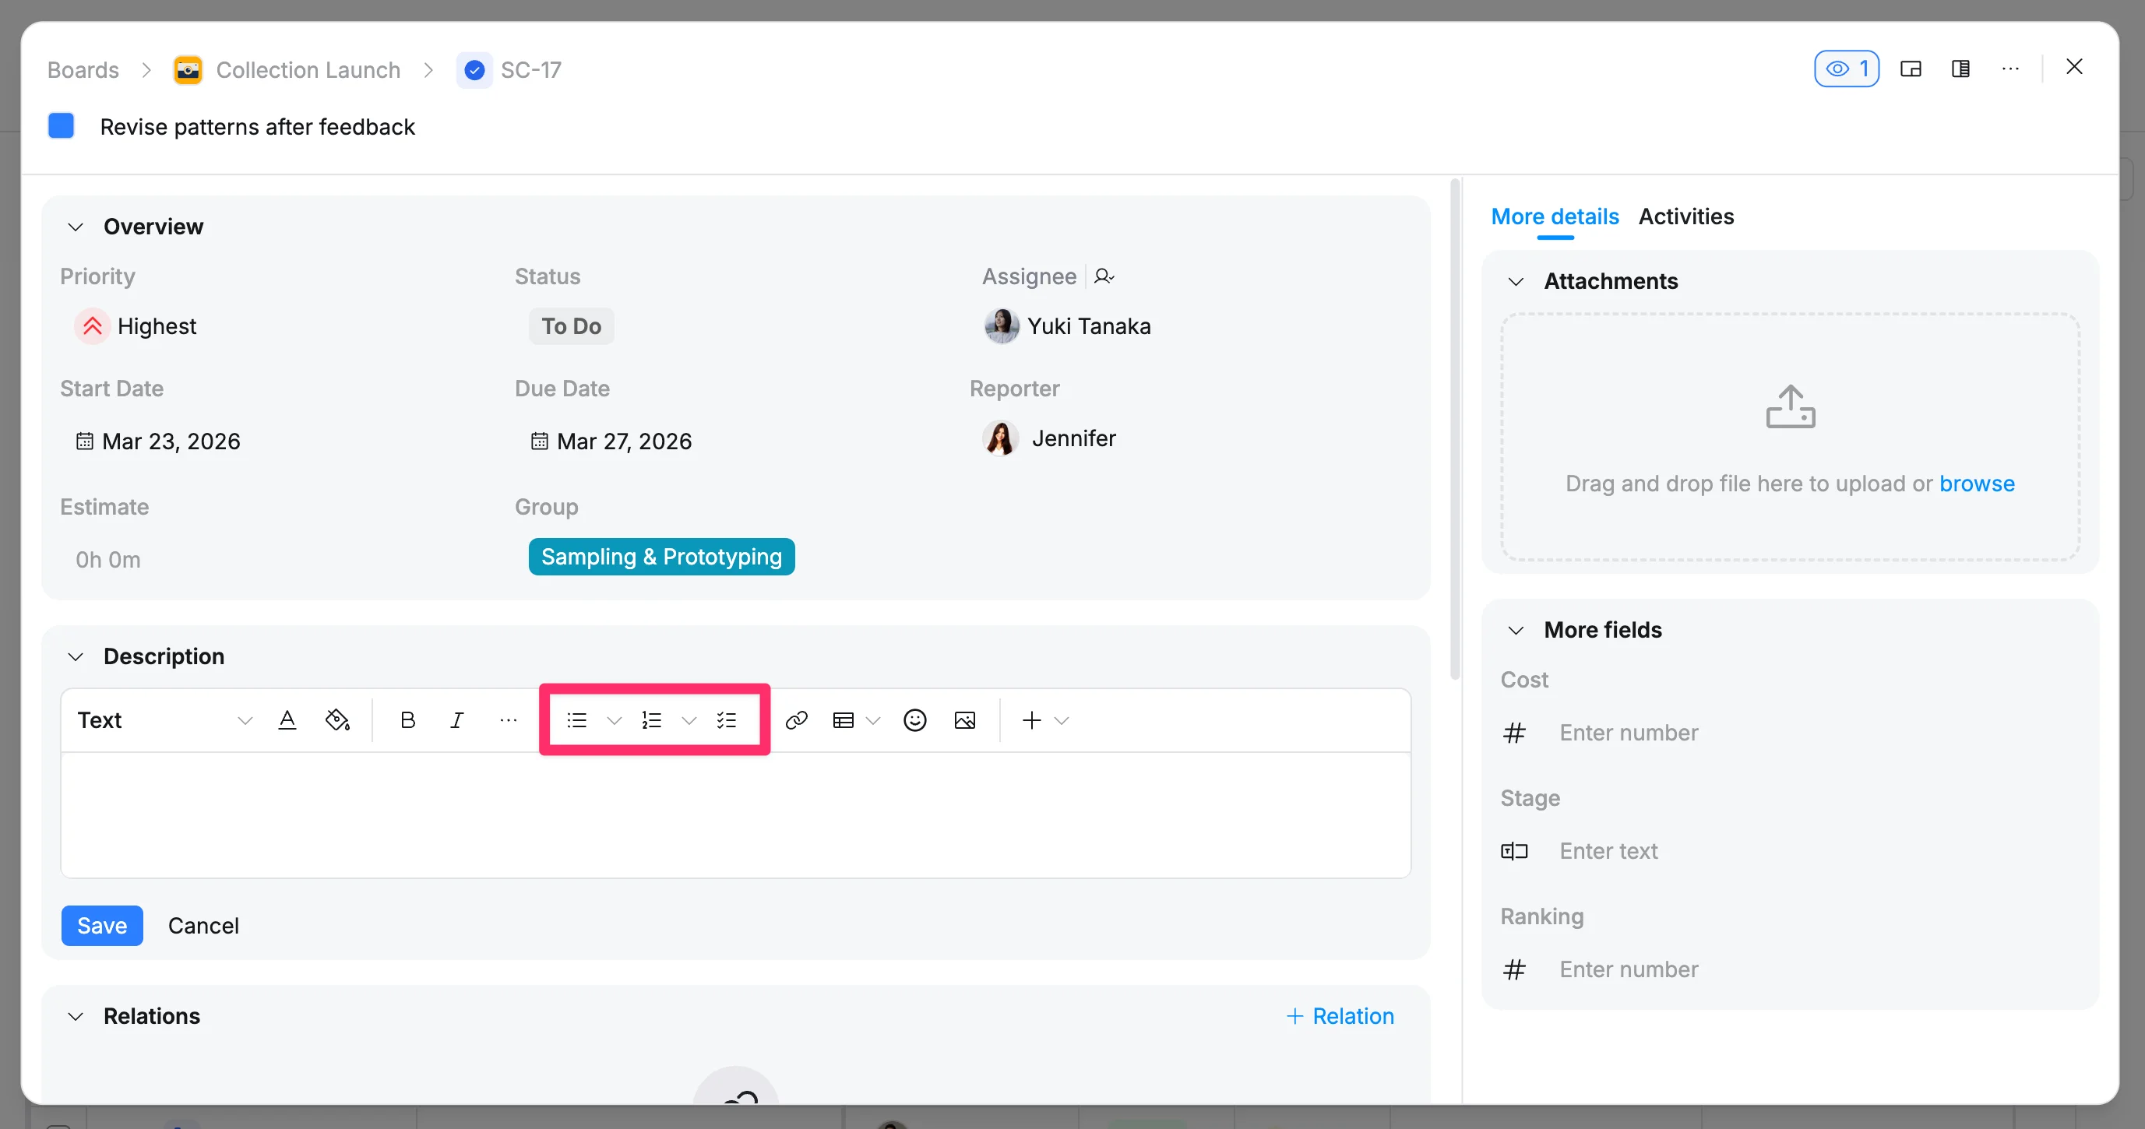Viewport: 2145px width, 1129px height.
Task: Switch to the More details tab
Action: coord(1555,216)
